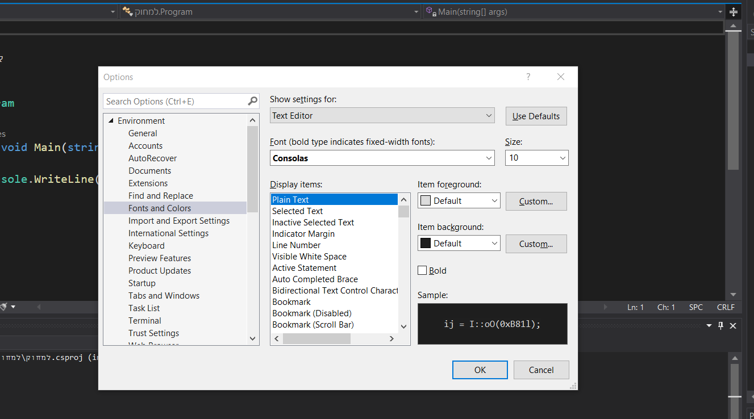Screen dimensions: 754x419
Task: Select Bidirectional Text Control Characters item
Action: (x=334, y=290)
